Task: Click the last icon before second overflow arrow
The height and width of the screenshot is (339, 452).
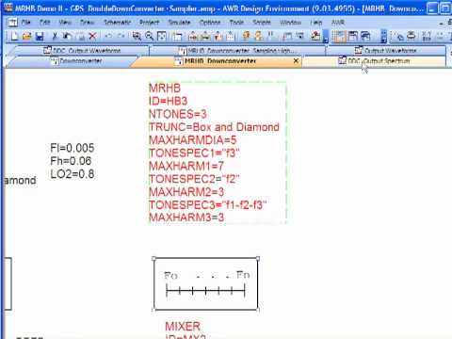Action: click(365, 36)
